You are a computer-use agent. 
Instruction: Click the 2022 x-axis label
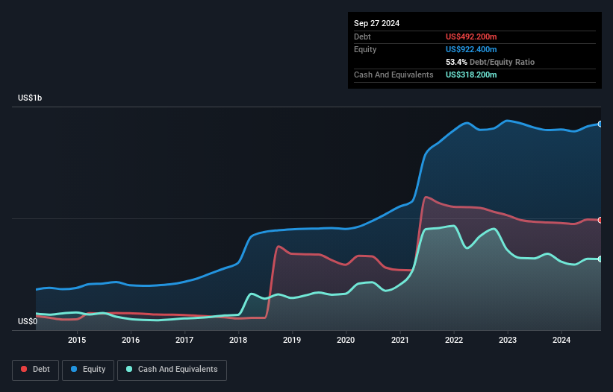click(x=454, y=340)
